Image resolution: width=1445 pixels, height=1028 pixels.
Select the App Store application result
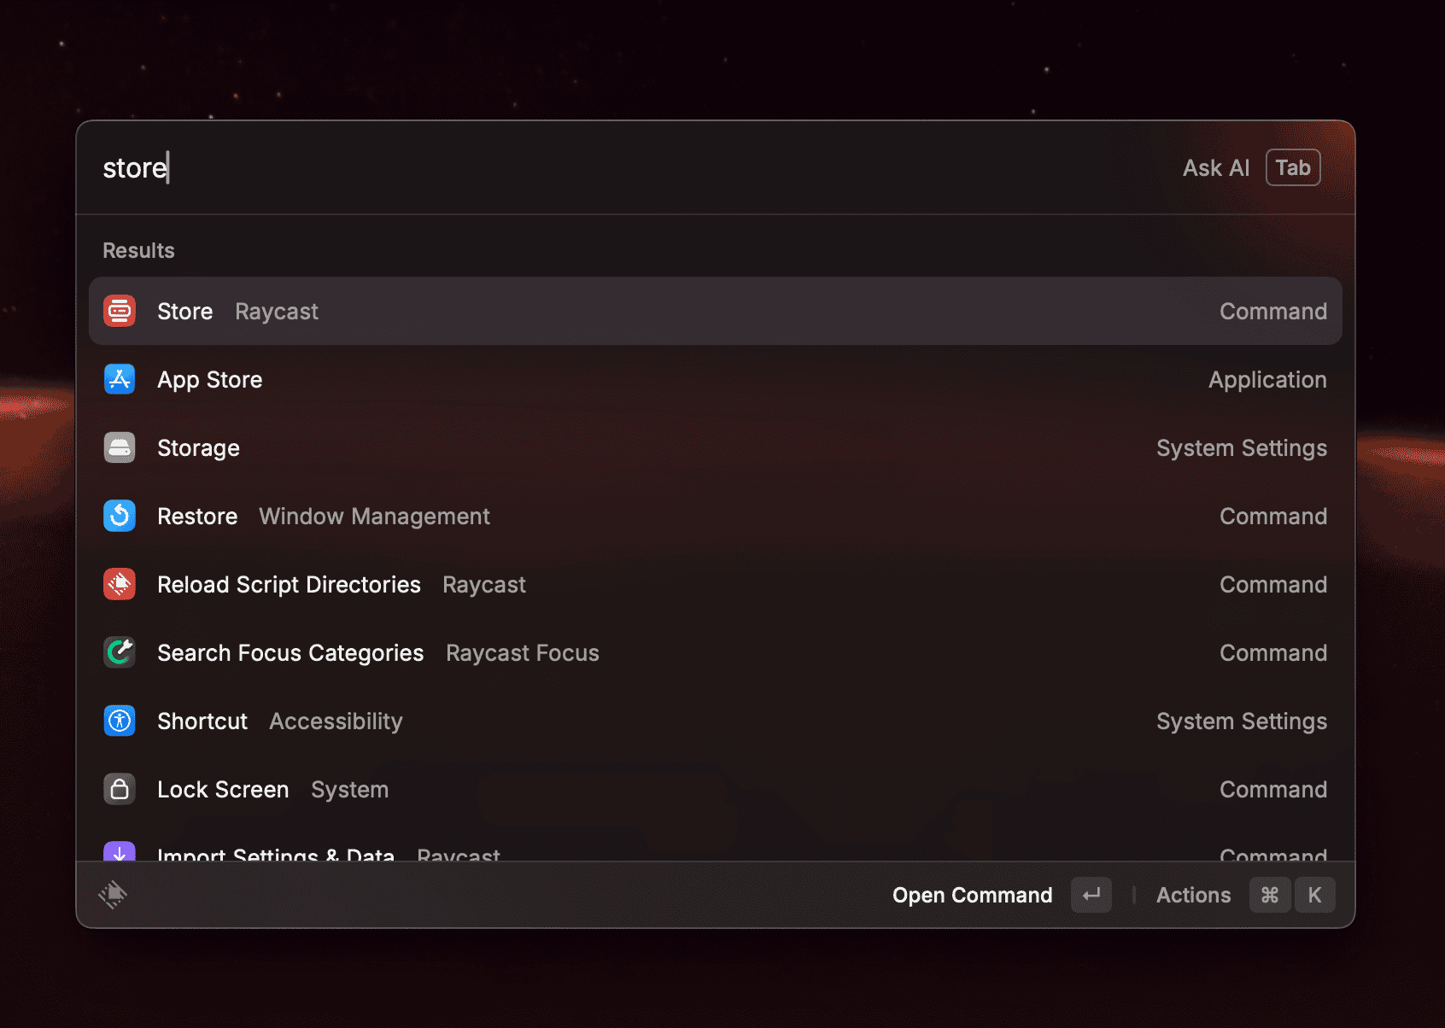714,379
